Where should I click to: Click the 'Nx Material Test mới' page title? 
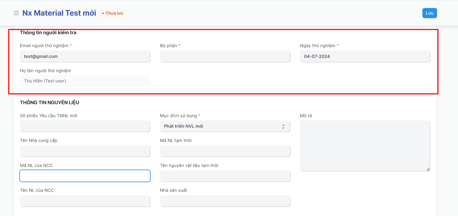point(59,13)
